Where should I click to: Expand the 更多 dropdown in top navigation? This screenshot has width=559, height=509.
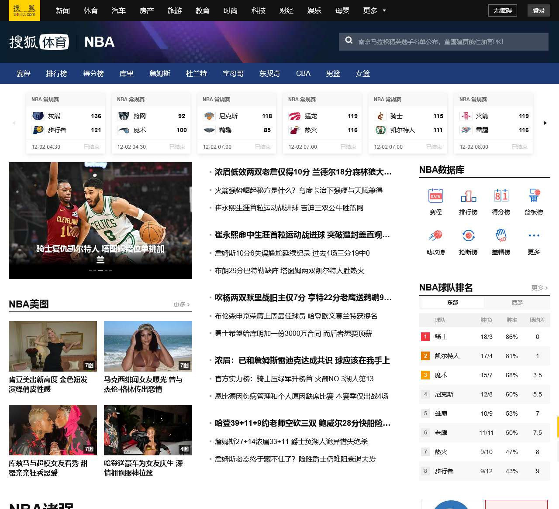(374, 10)
